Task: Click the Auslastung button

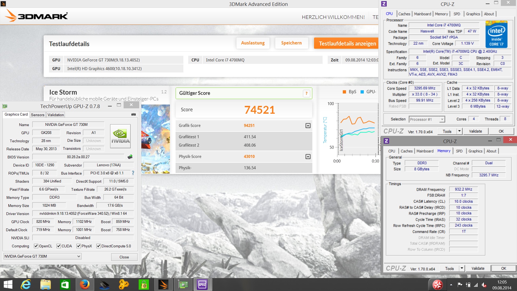Action: coord(253,43)
